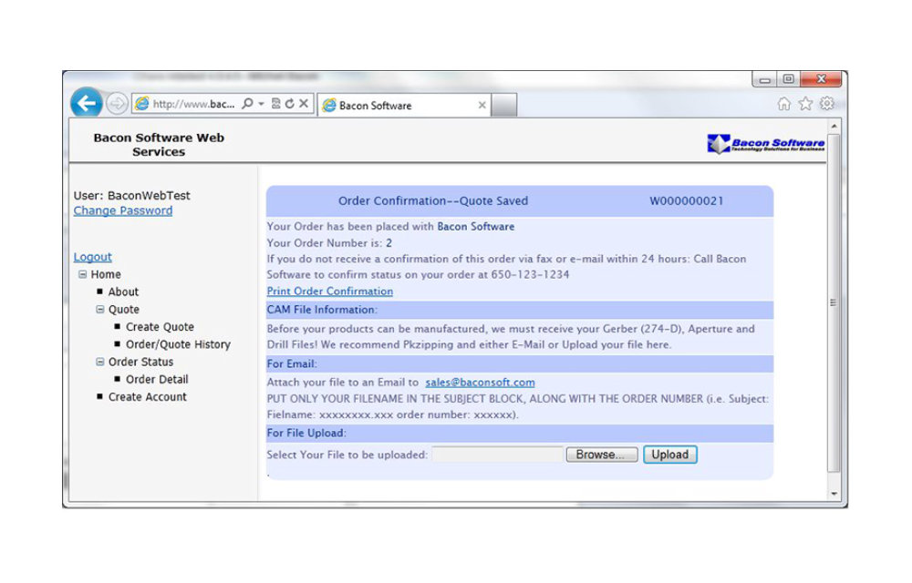Click the compatibility view icon
Screen dimensions: 912x583
coord(275,103)
